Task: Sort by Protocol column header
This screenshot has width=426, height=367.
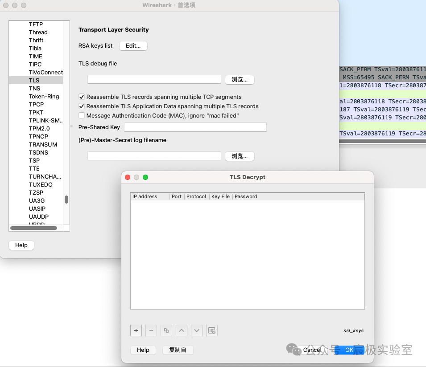Action: click(x=196, y=197)
